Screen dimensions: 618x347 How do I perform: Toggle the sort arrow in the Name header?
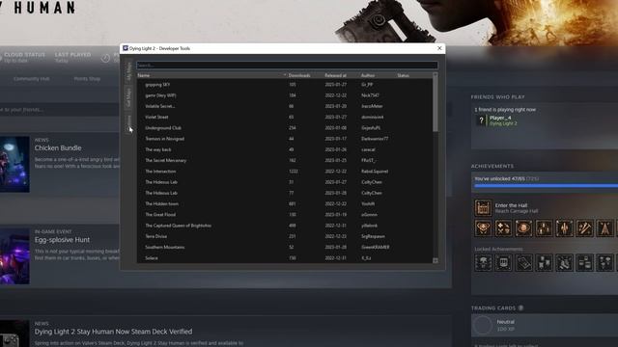[285, 75]
